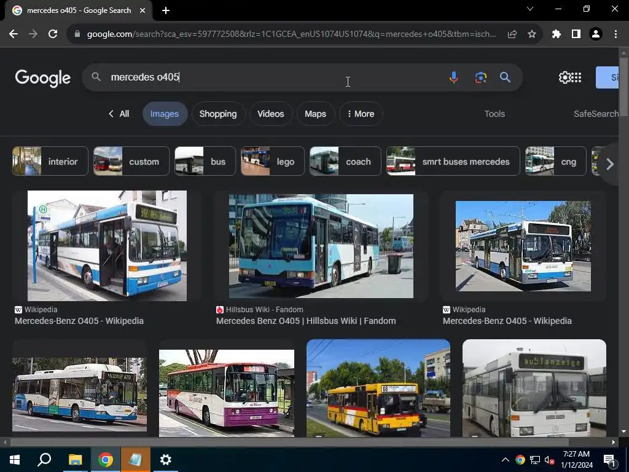
Task: Switch to the Shopping tab
Action: tap(218, 114)
